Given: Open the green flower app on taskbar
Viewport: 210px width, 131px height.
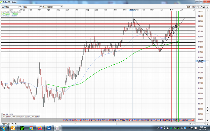Looking at the screenshot, I should (x=22, y=128).
